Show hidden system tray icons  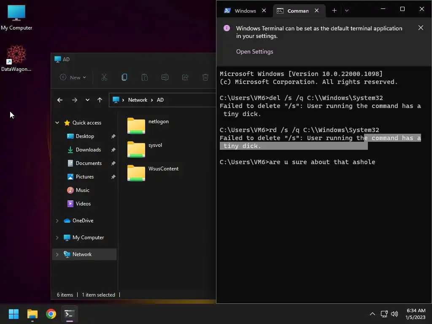pyautogui.click(x=372, y=314)
